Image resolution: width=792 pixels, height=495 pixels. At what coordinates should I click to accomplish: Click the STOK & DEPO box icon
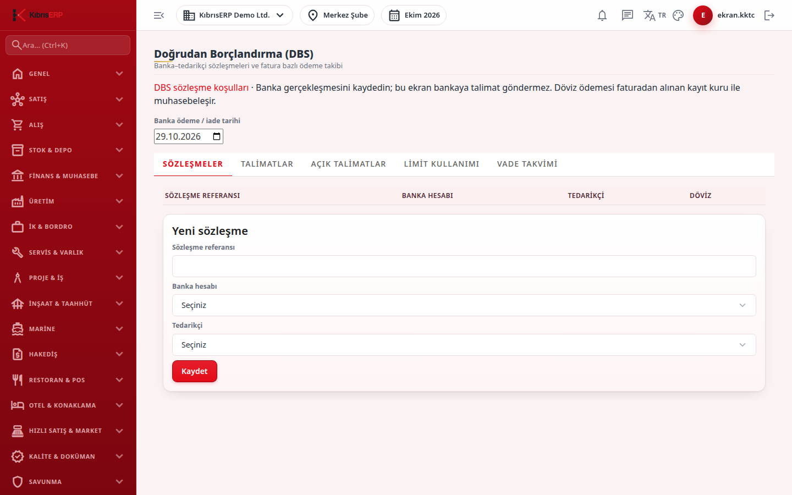(x=18, y=150)
